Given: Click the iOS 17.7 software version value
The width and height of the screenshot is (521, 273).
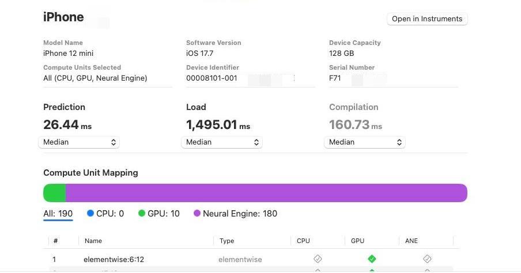Looking at the screenshot, I should click(x=199, y=54).
